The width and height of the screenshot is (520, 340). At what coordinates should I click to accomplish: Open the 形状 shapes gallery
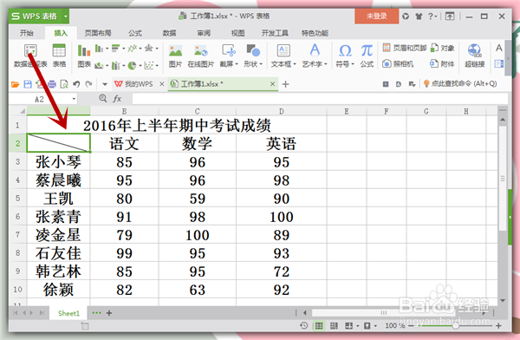click(x=253, y=56)
